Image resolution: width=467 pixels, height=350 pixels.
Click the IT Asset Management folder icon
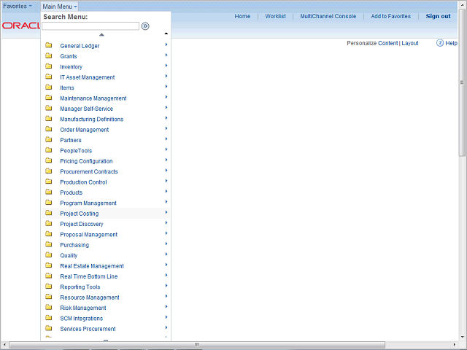pos(49,77)
